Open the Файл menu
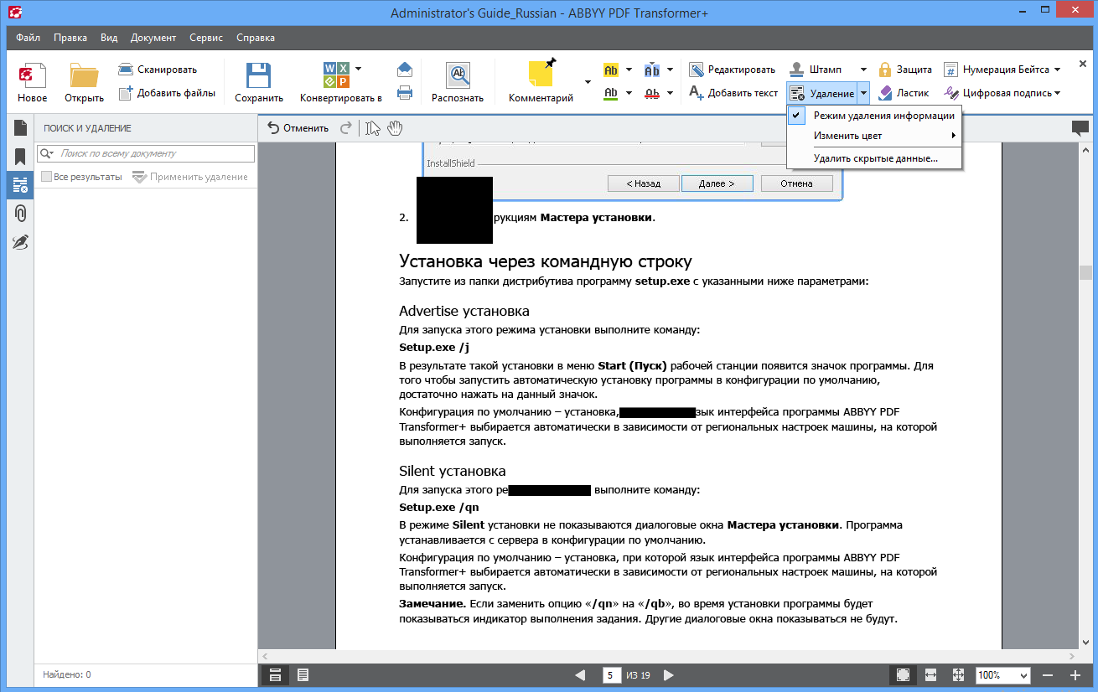The width and height of the screenshot is (1098, 692). pyautogui.click(x=28, y=38)
